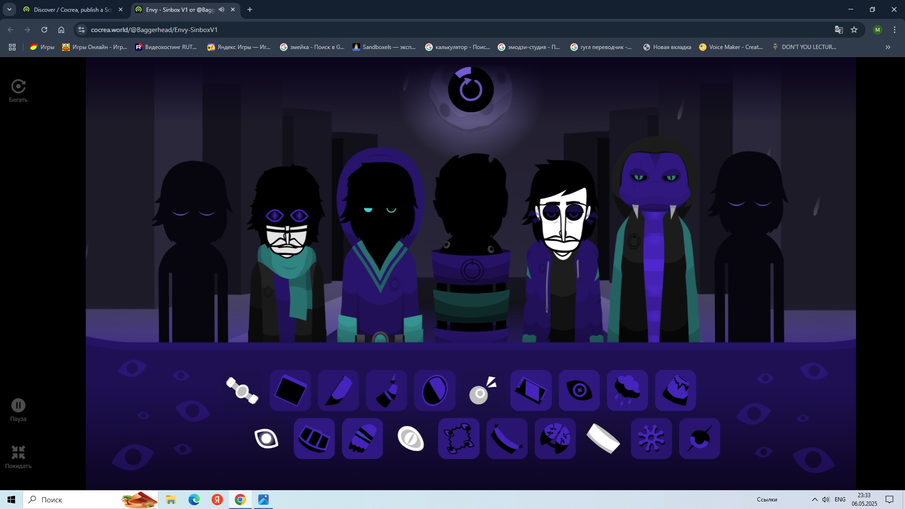
Task: Pick the cracked mask sound icon
Action: coord(555,438)
